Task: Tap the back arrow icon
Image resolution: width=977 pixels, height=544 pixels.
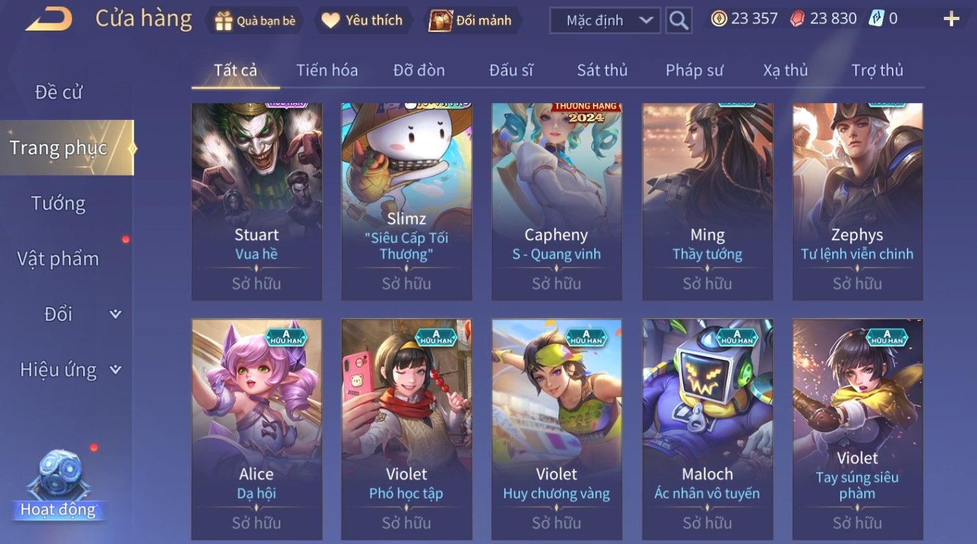Action: click(49, 19)
